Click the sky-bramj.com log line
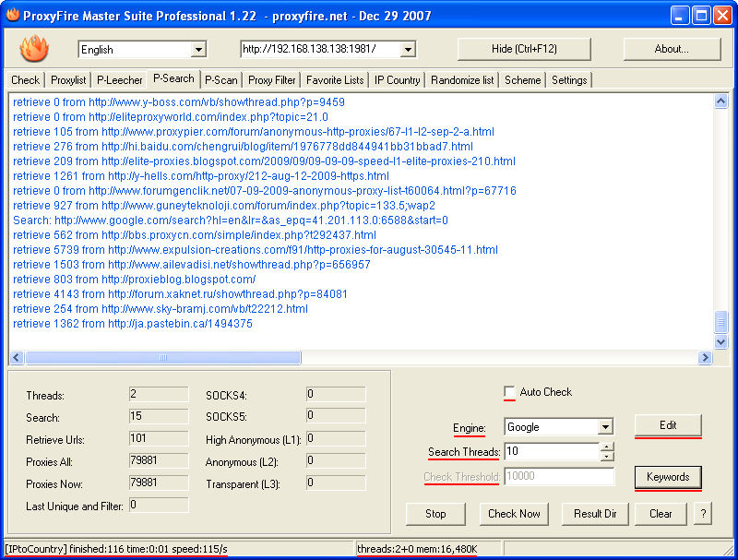The image size is (738, 560). [x=161, y=309]
